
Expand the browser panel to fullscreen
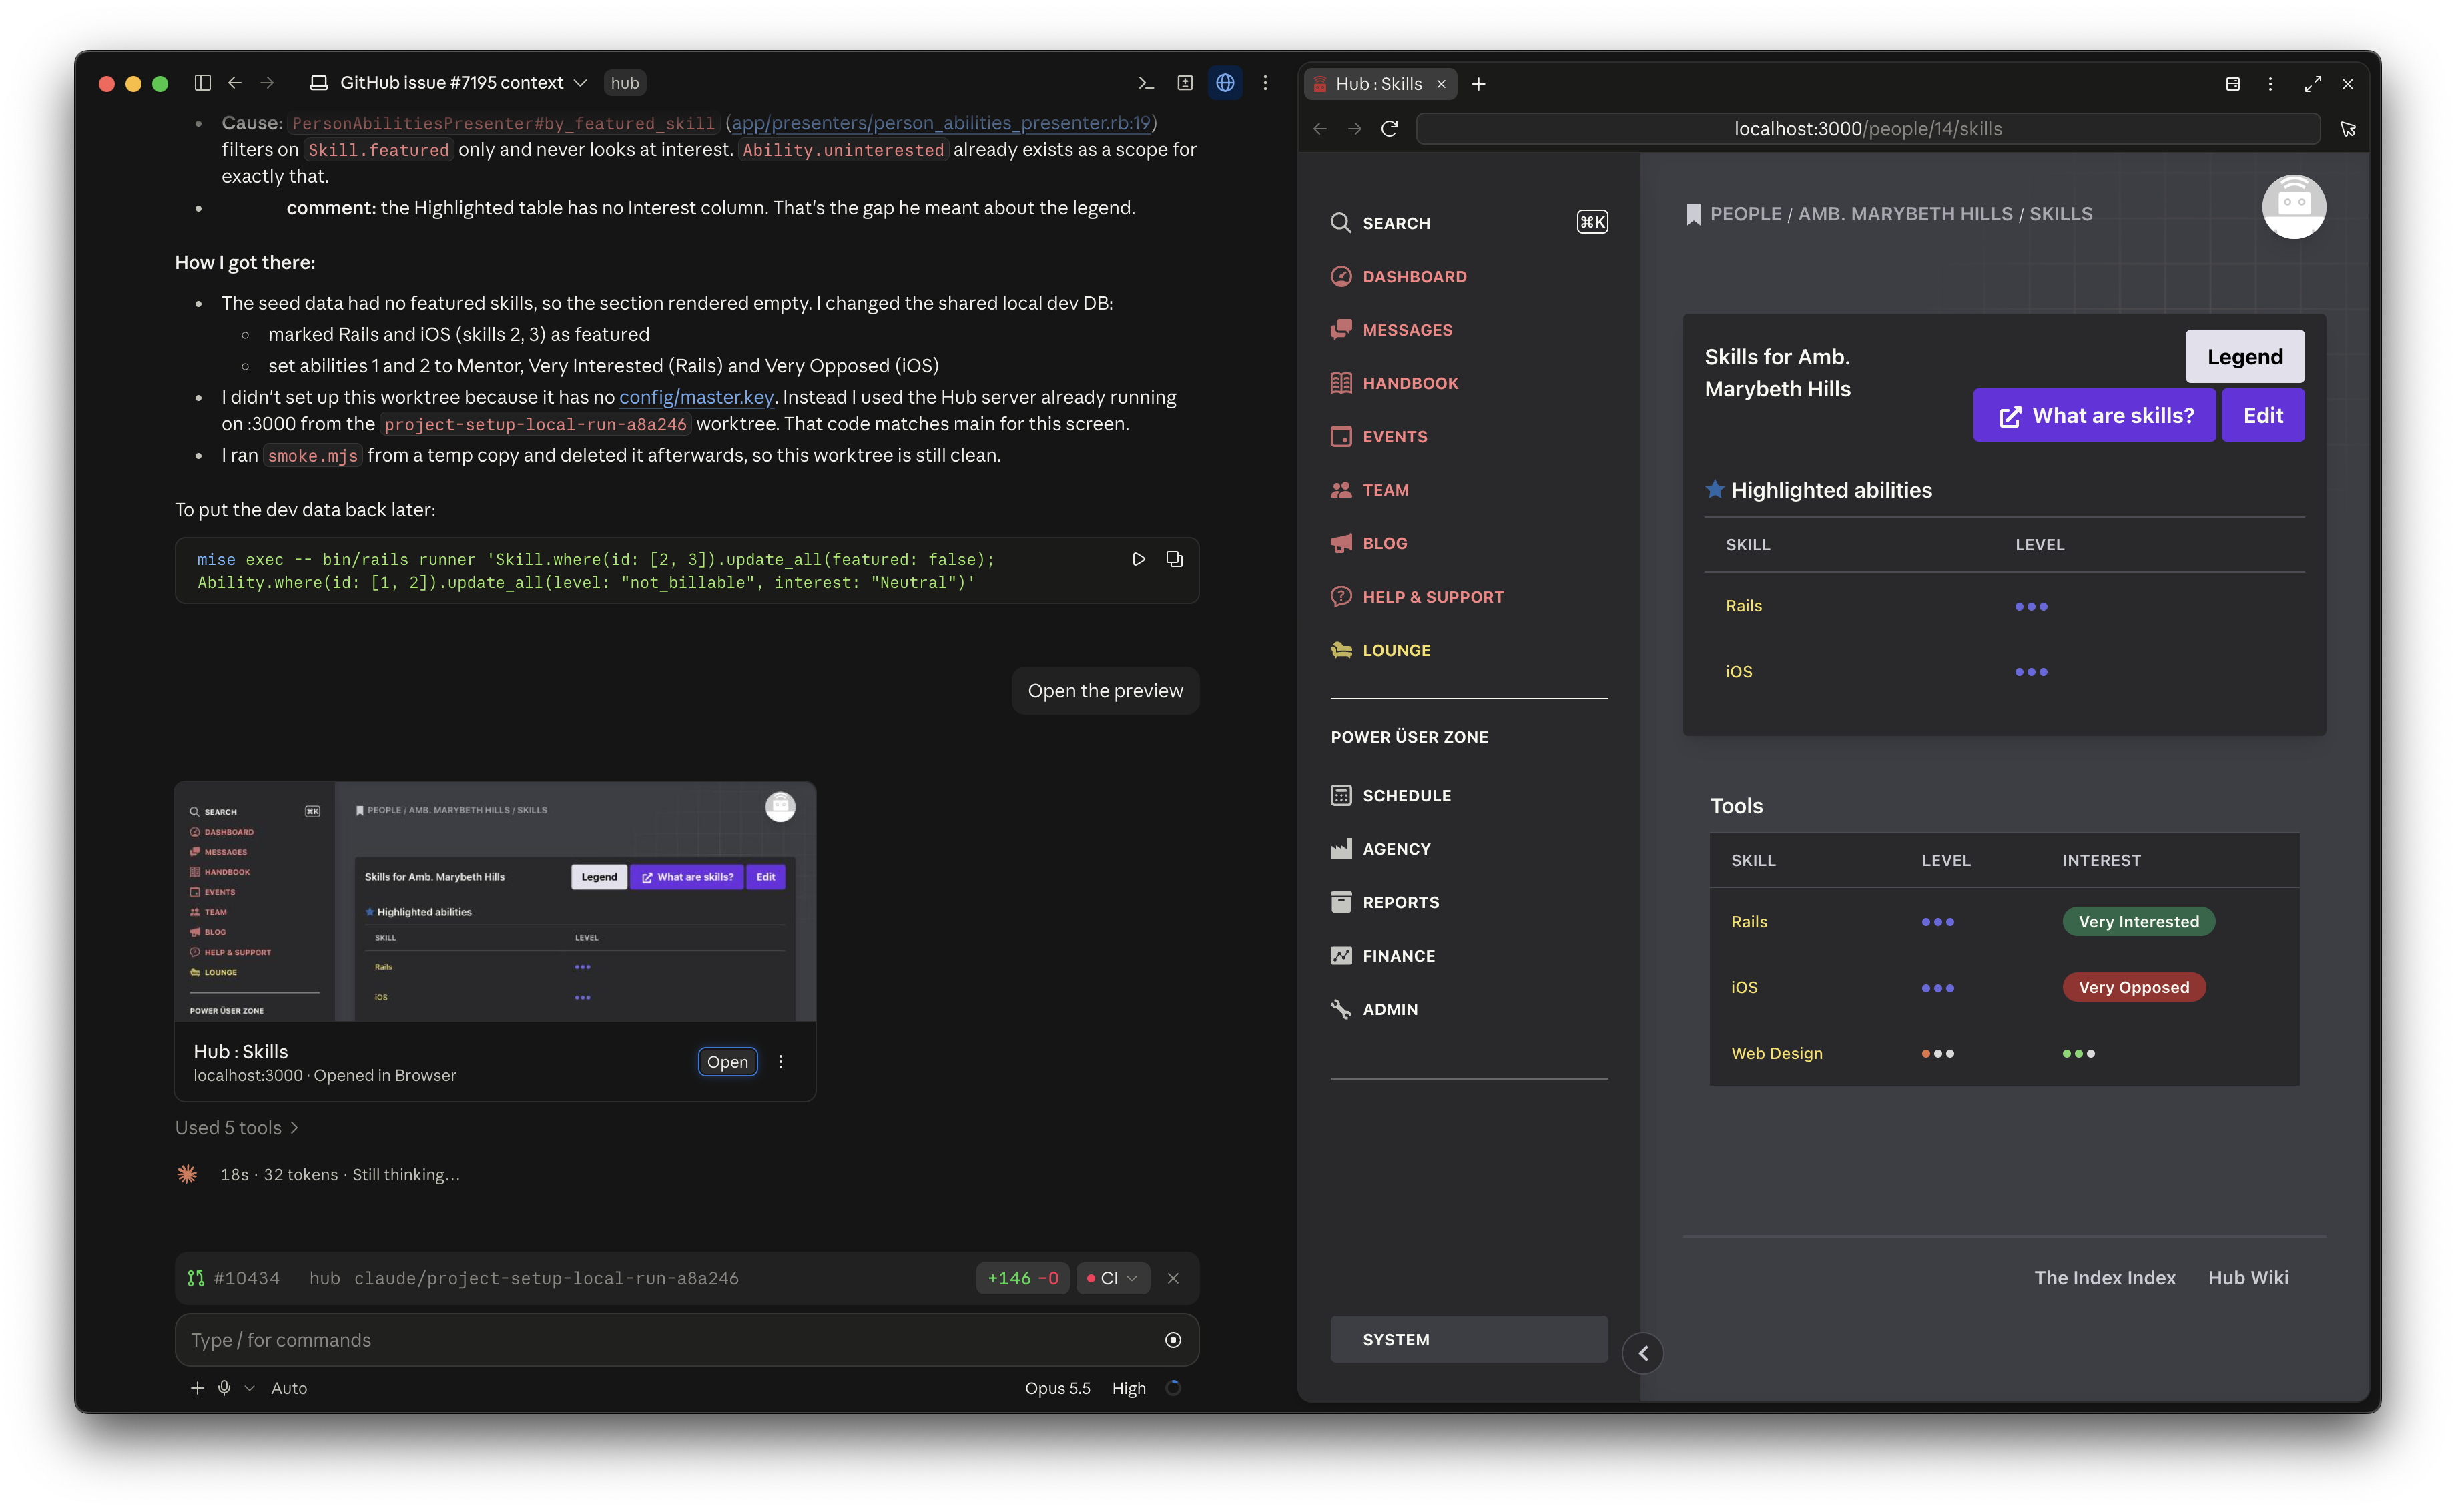click(x=2312, y=84)
